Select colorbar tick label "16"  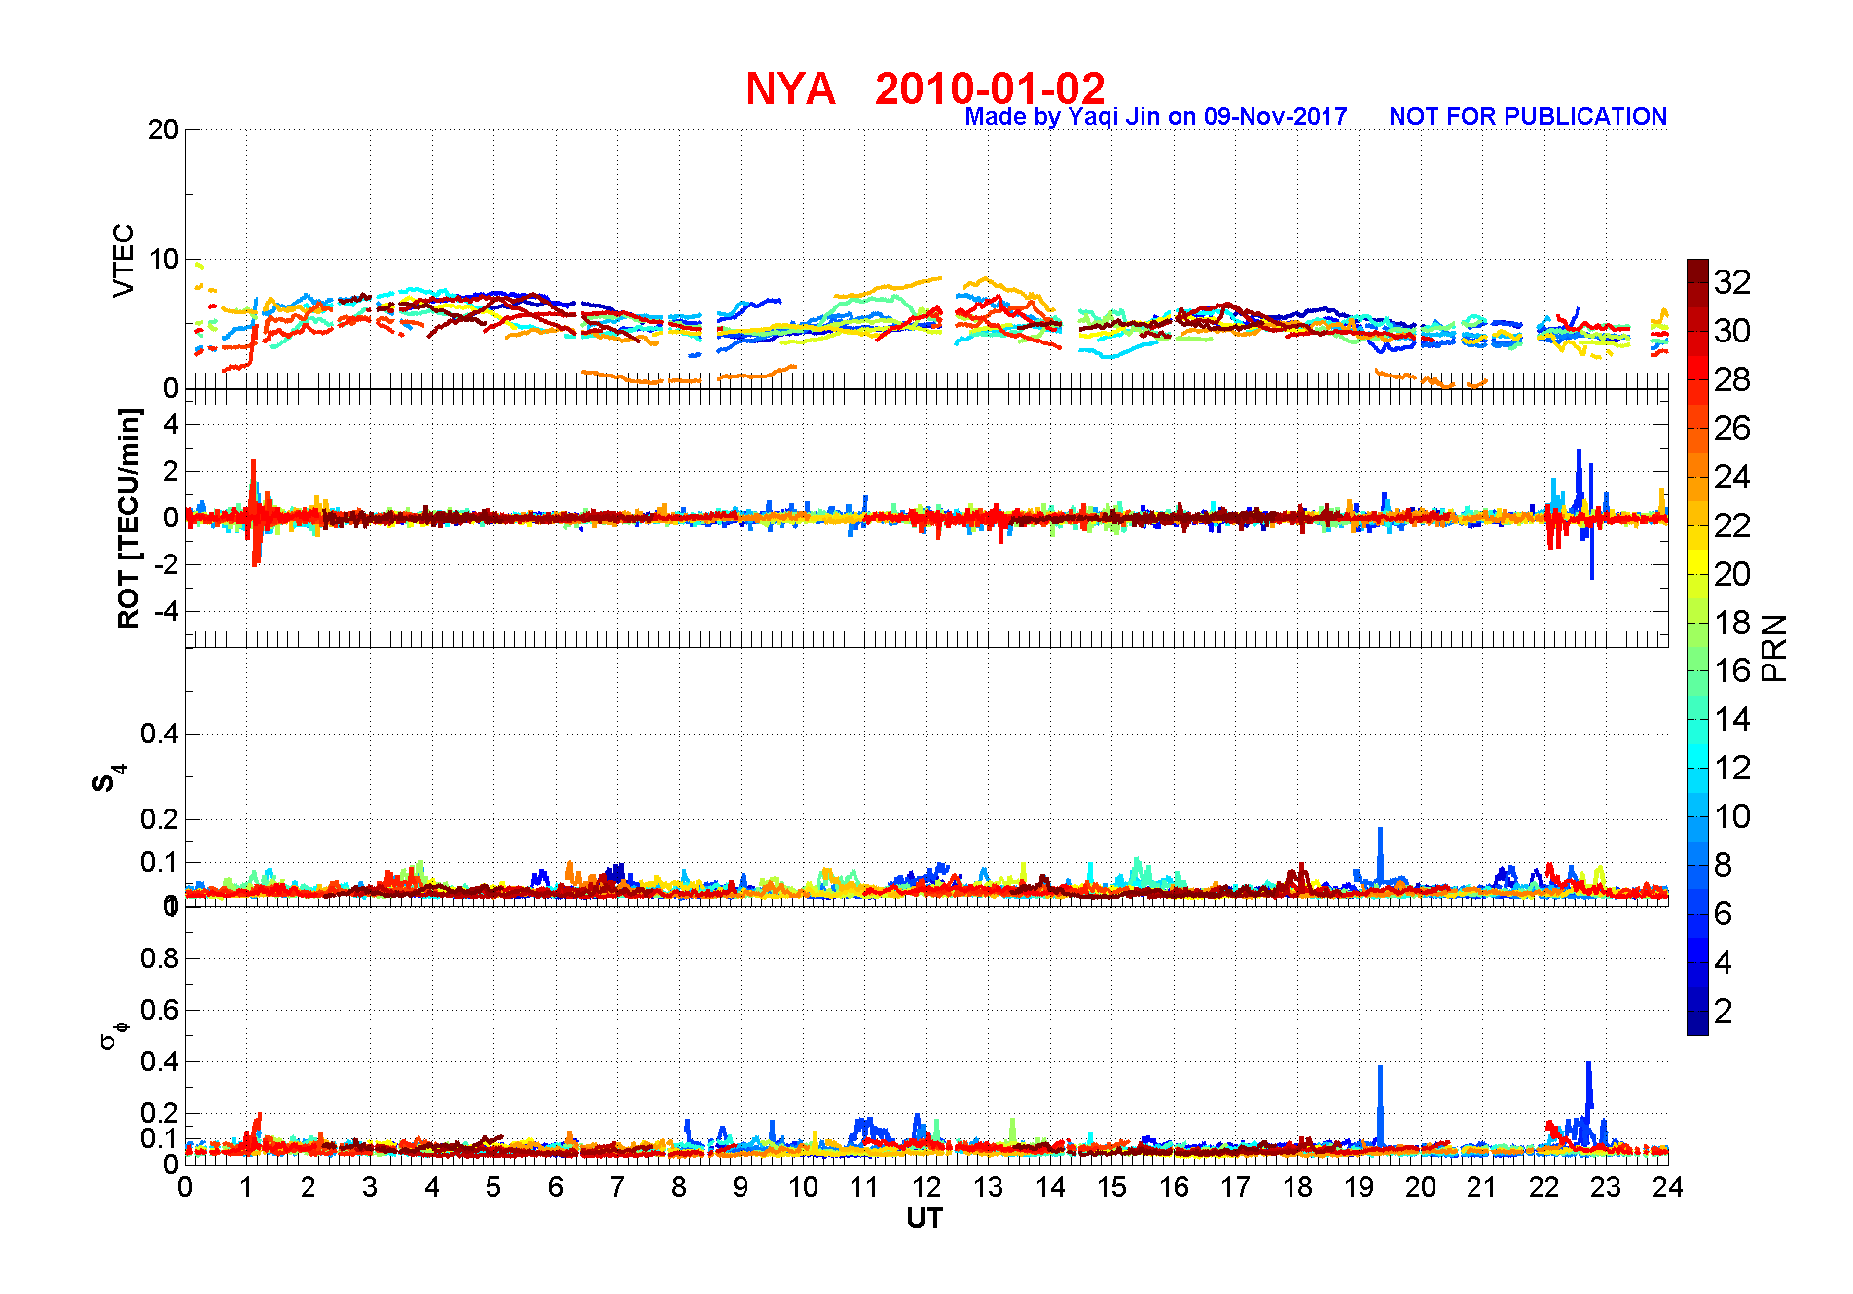[x=1732, y=670]
